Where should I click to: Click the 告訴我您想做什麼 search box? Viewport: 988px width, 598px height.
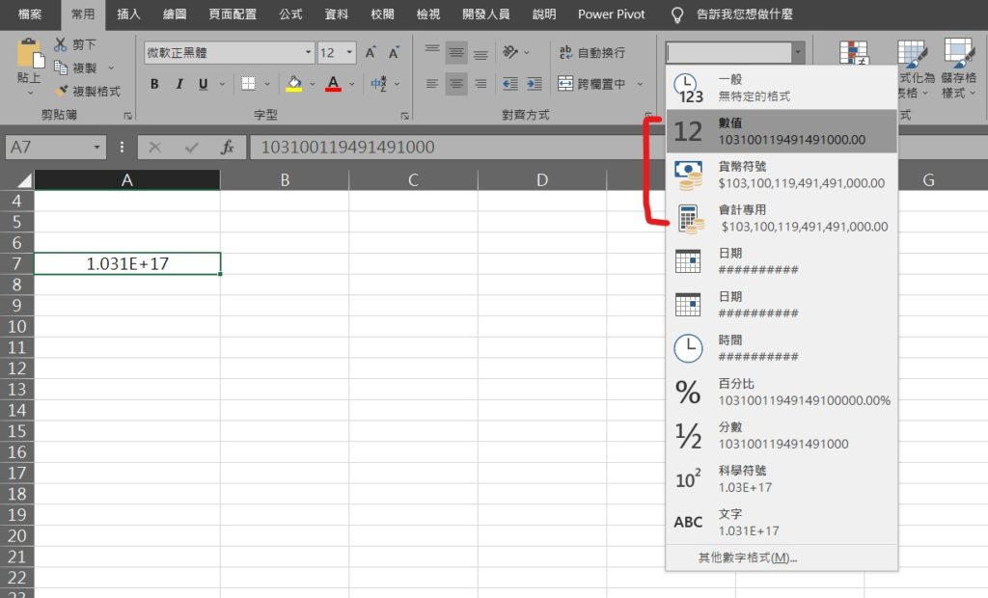(743, 14)
